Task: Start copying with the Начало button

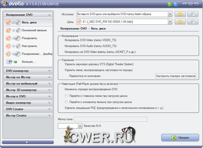Action: pyautogui.click(x=180, y=137)
